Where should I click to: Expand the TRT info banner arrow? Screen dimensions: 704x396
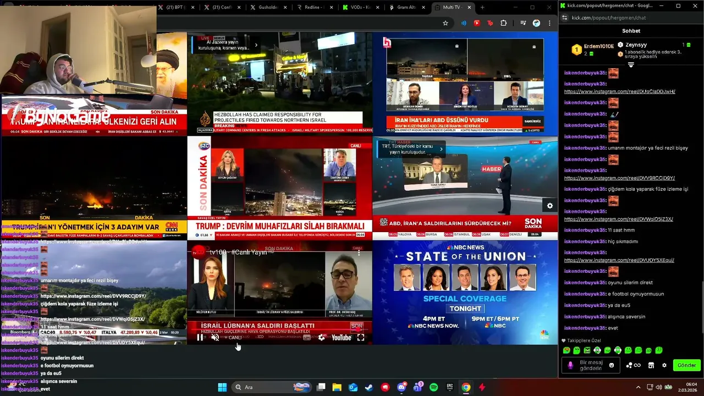coord(441,149)
